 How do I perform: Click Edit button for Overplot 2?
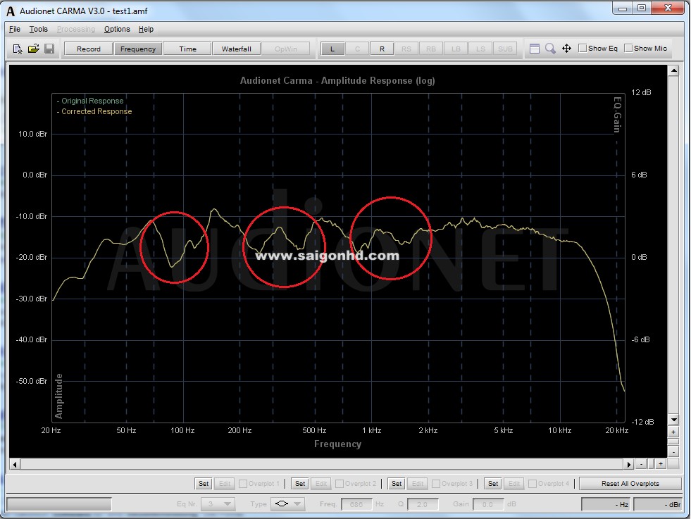tap(321, 484)
